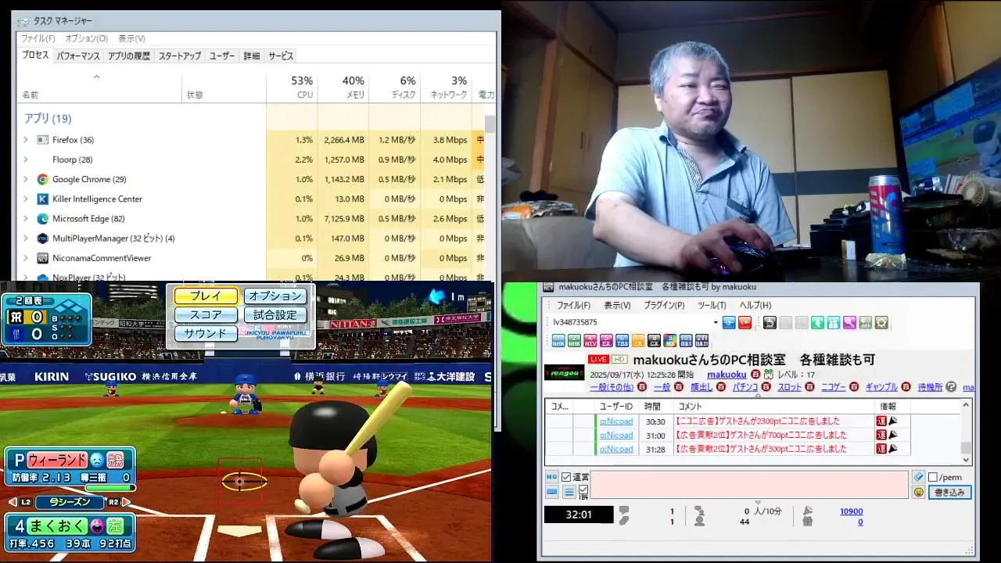Click the emoji smiley icon near write button

coord(918,493)
